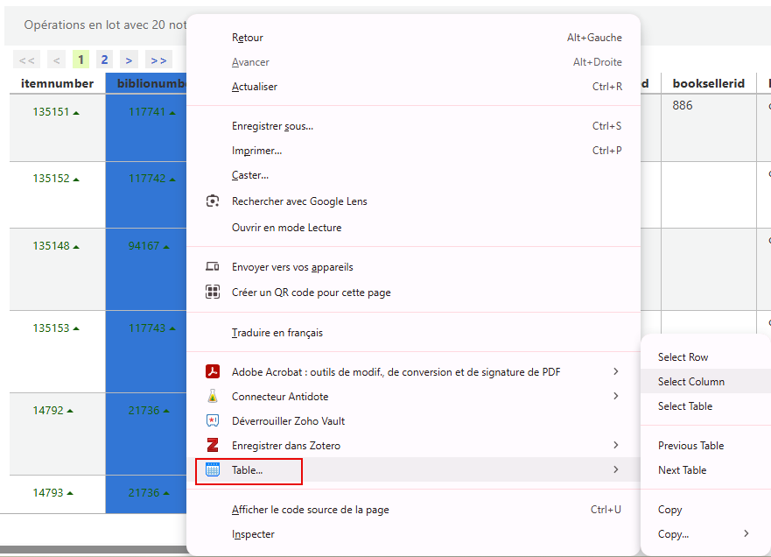Select Enregistrer sous... menu entry

(413, 126)
